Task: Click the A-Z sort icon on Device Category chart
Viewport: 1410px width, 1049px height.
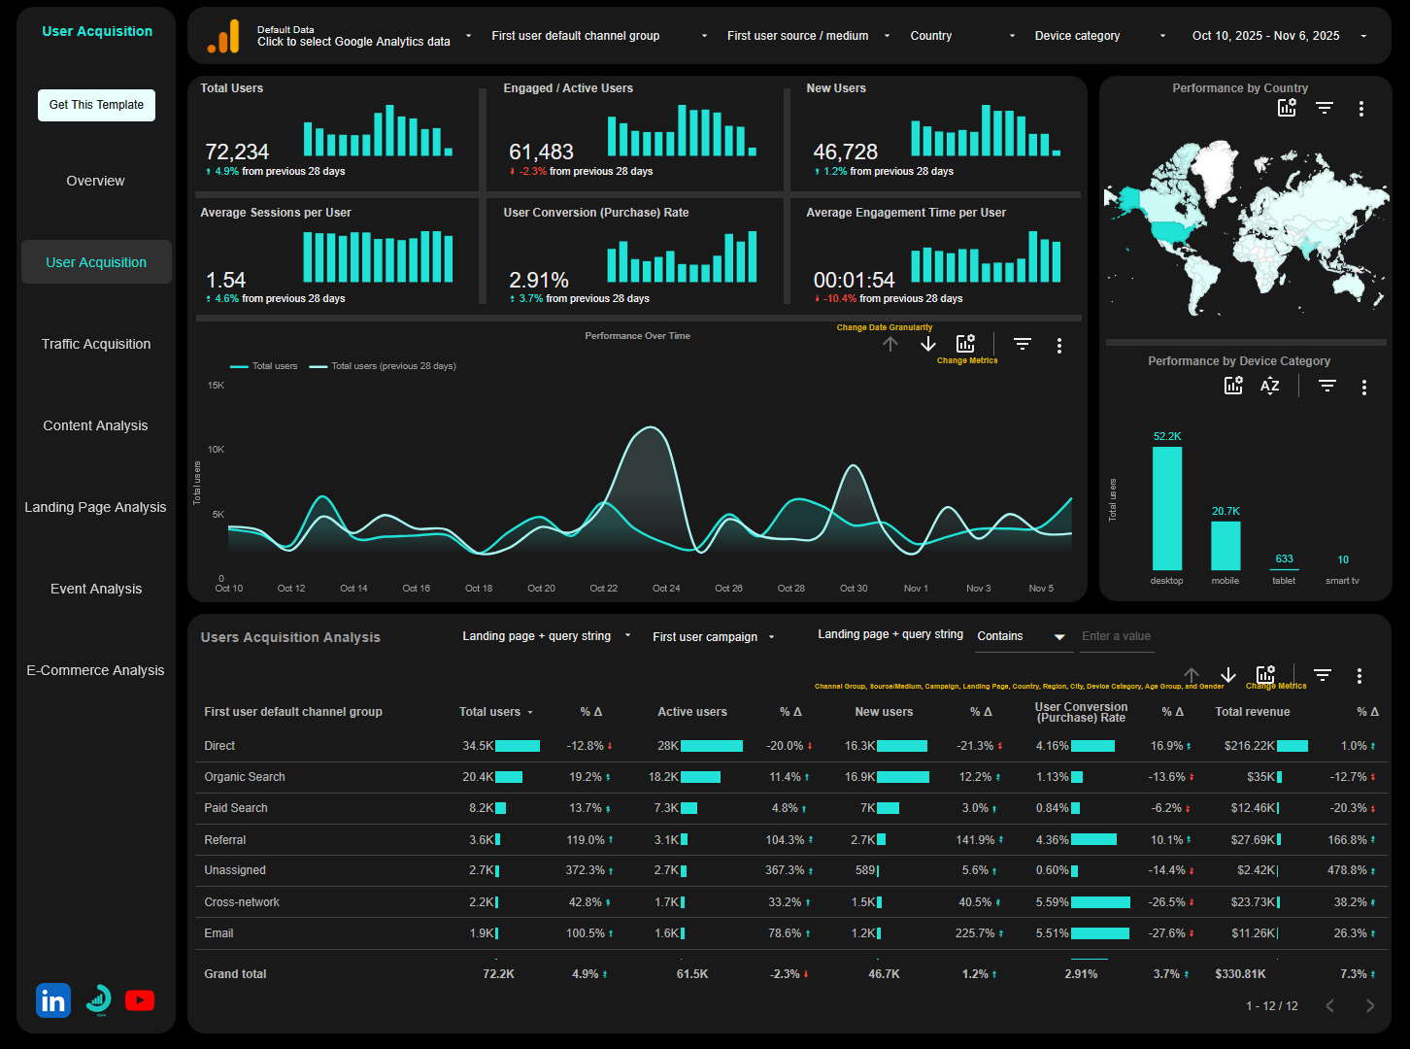Action: (x=1269, y=386)
